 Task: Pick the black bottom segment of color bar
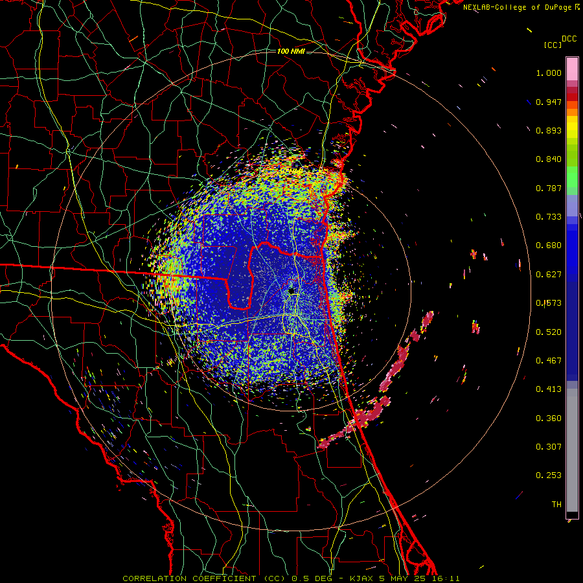(x=572, y=514)
